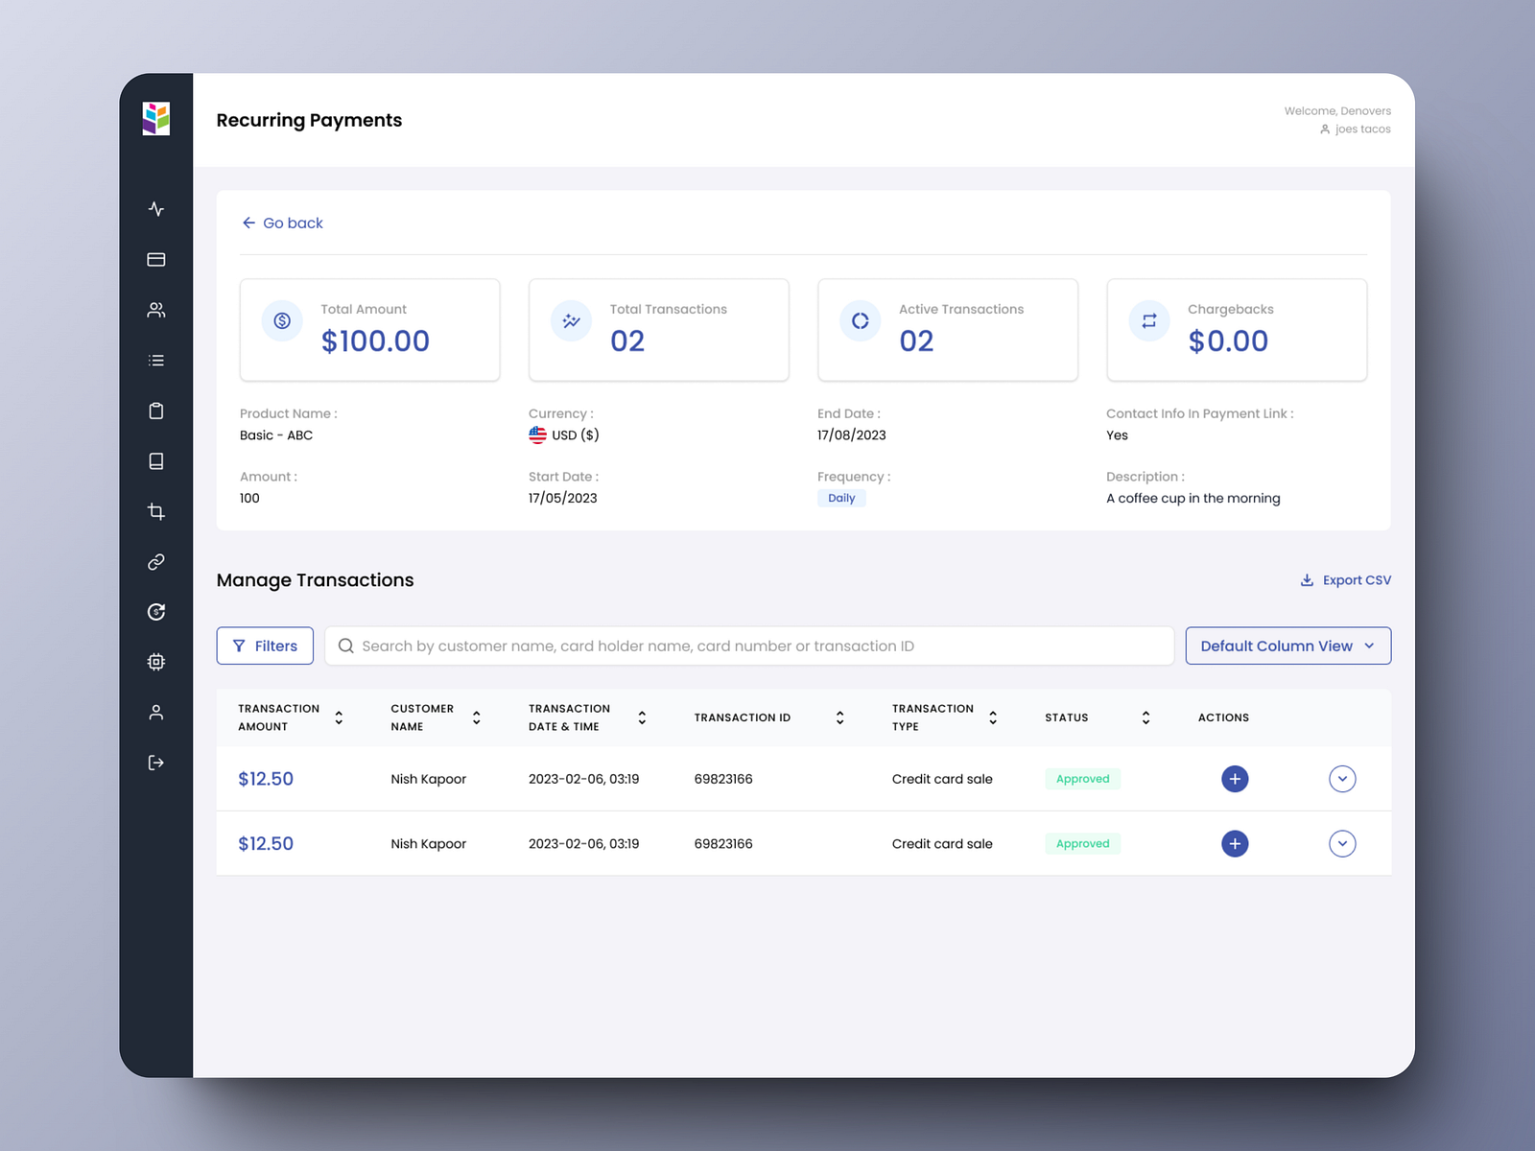Open the user profile icon in sidebar
This screenshot has width=1535, height=1151.
[x=155, y=712]
